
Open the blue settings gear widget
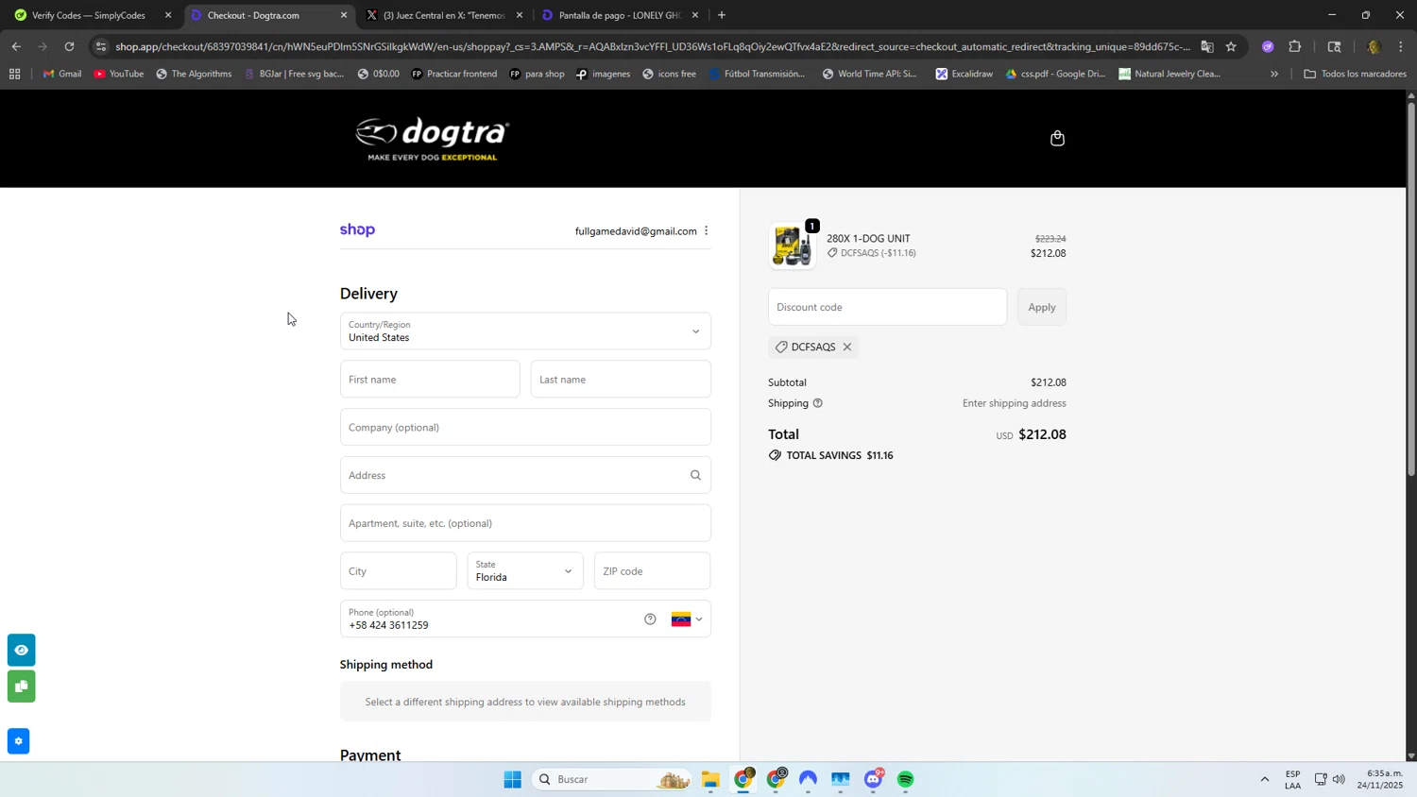pyautogui.click(x=18, y=741)
